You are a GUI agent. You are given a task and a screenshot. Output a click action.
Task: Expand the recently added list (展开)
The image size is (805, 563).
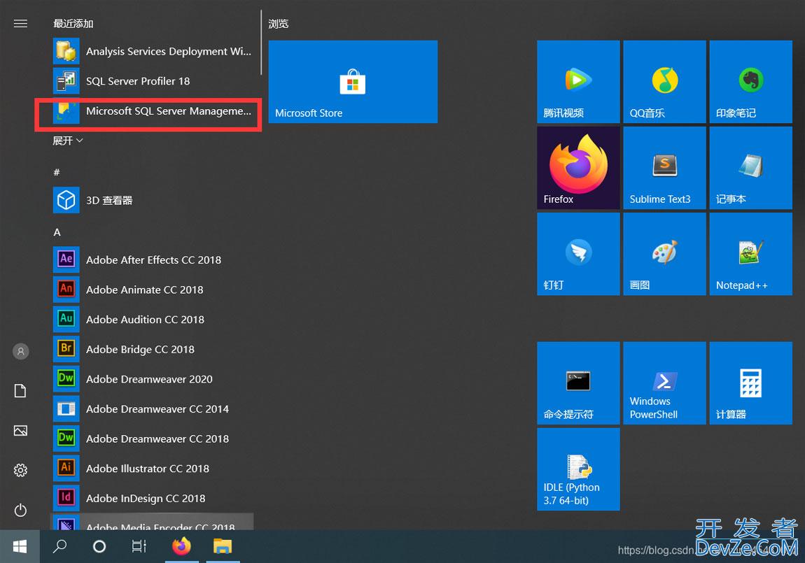(68, 141)
